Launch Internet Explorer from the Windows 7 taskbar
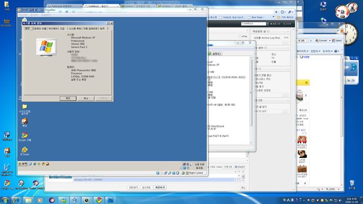 [16, 200]
